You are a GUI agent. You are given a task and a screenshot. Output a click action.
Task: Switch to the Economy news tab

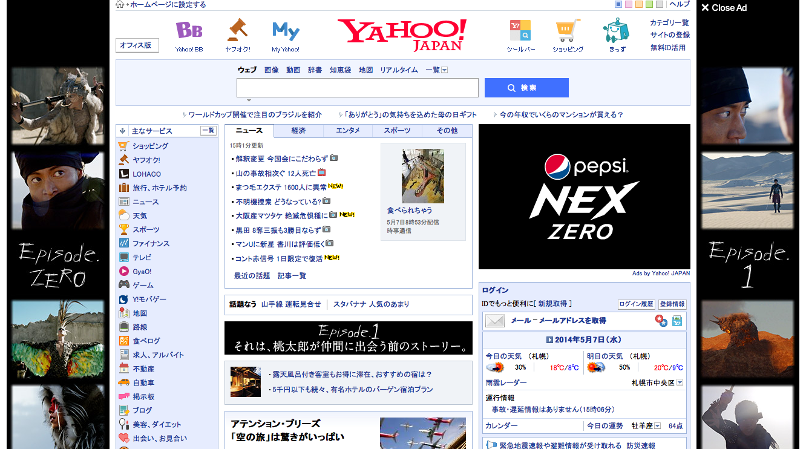tap(298, 131)
